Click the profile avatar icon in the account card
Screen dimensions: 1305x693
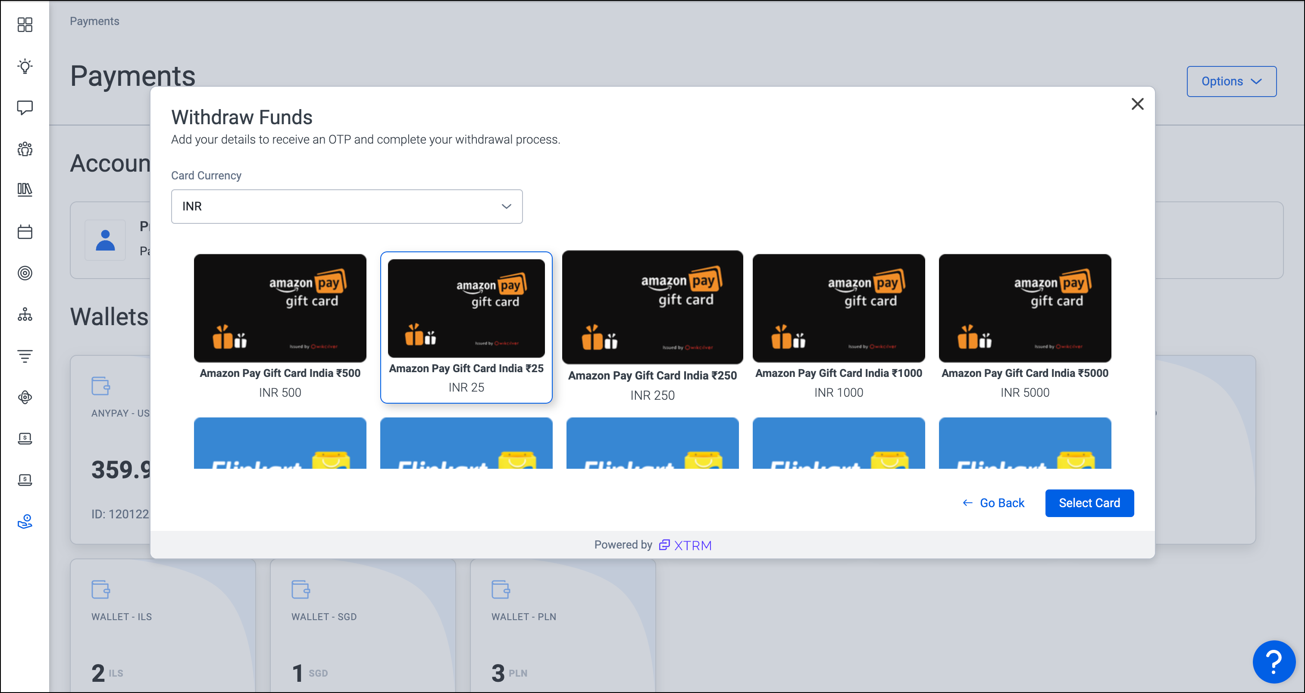(105, 240)
